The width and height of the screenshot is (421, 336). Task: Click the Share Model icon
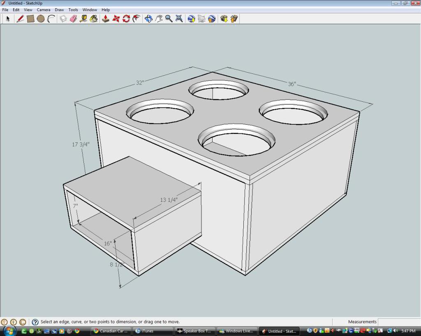(234, 19)
